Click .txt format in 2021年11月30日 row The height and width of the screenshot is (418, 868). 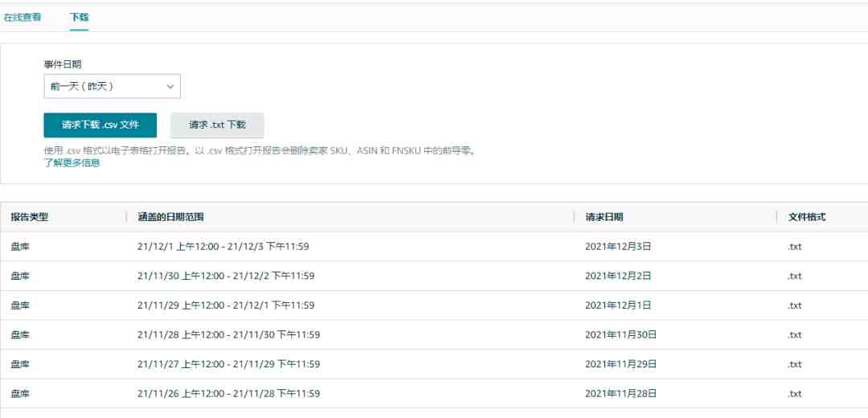tap(794, 334)
